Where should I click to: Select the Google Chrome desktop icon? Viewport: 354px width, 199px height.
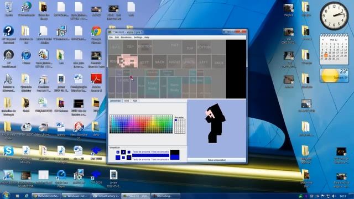click(x=96, y=35)
